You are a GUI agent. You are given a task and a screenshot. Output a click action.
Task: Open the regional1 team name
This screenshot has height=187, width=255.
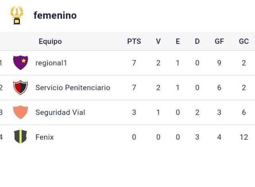(51, 63)
